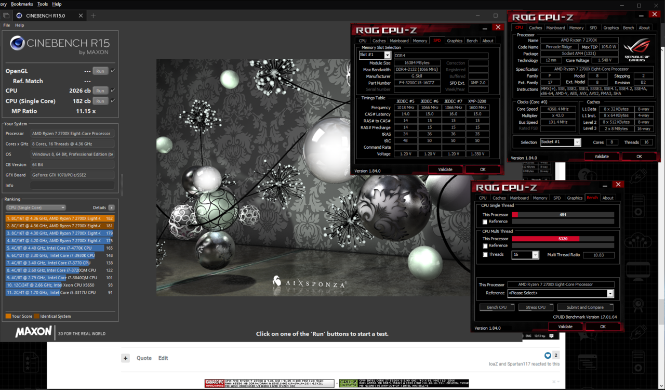665x390 pixels.
Task: Click Submit and Compare
Action: pos(585,307)
